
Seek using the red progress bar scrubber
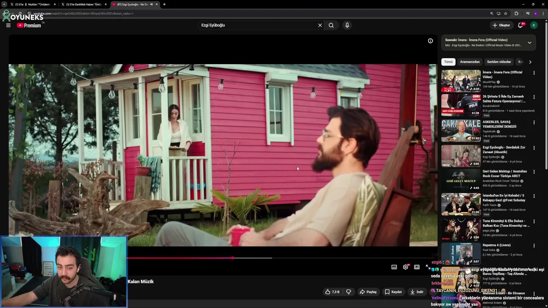(x=232, y=258)
